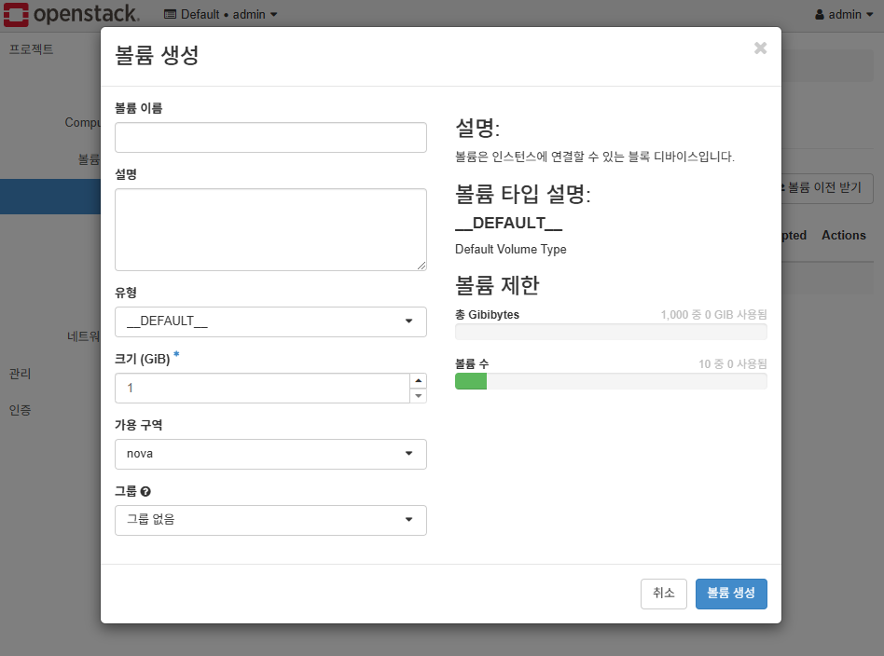This screenshot has width=884, height=656.
Task: Click the 1,000 중 0 GIB 사용됨 text
Action: click(713, 314)
